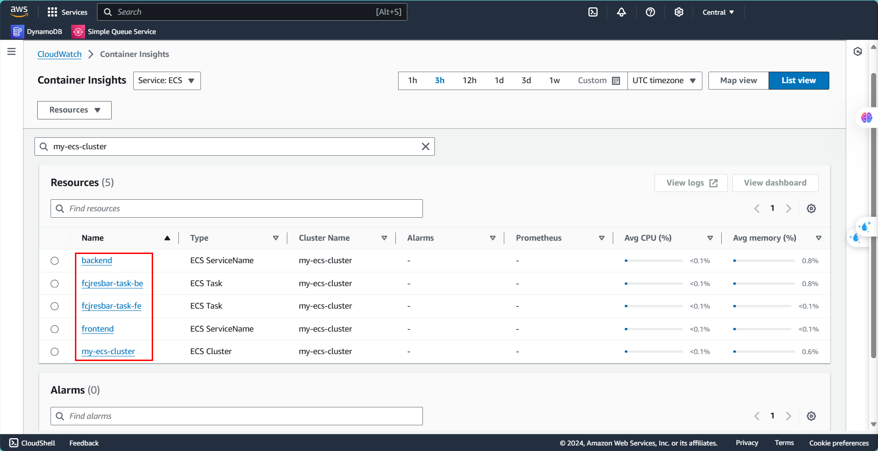878x451 pixels.
Task: Open Alarms table preferences gear
Action: coord(811,416)
